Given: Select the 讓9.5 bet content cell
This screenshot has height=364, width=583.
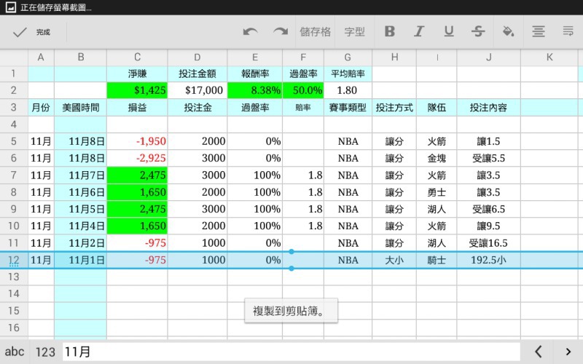Looking at the screenshot, I should (x=488, y=226).
